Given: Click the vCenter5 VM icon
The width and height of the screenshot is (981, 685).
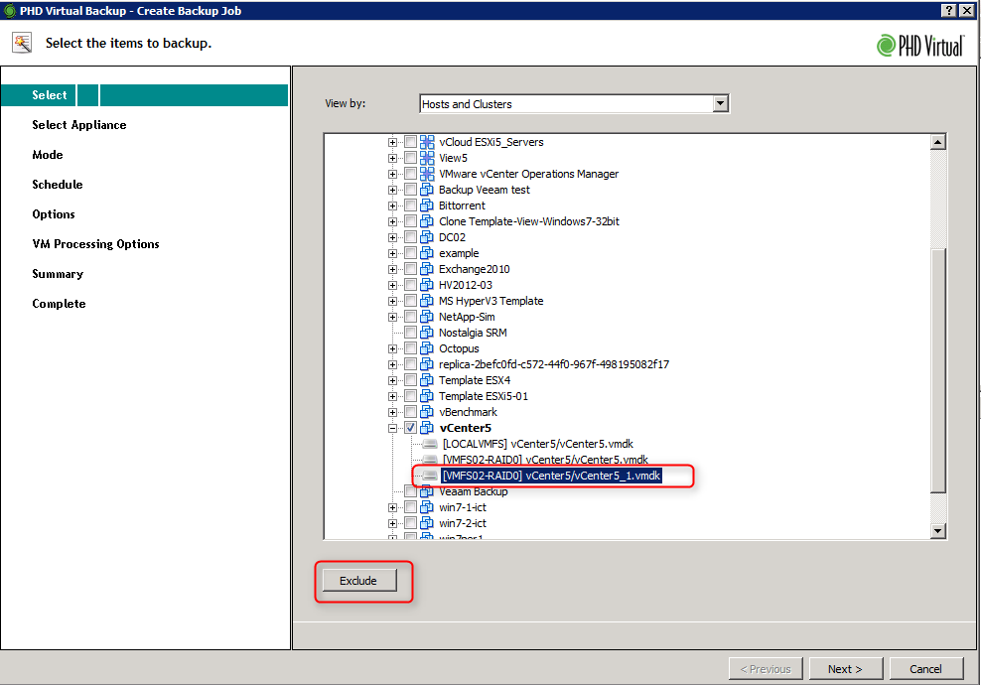Looking at the screenshot, I should (427, 428).
